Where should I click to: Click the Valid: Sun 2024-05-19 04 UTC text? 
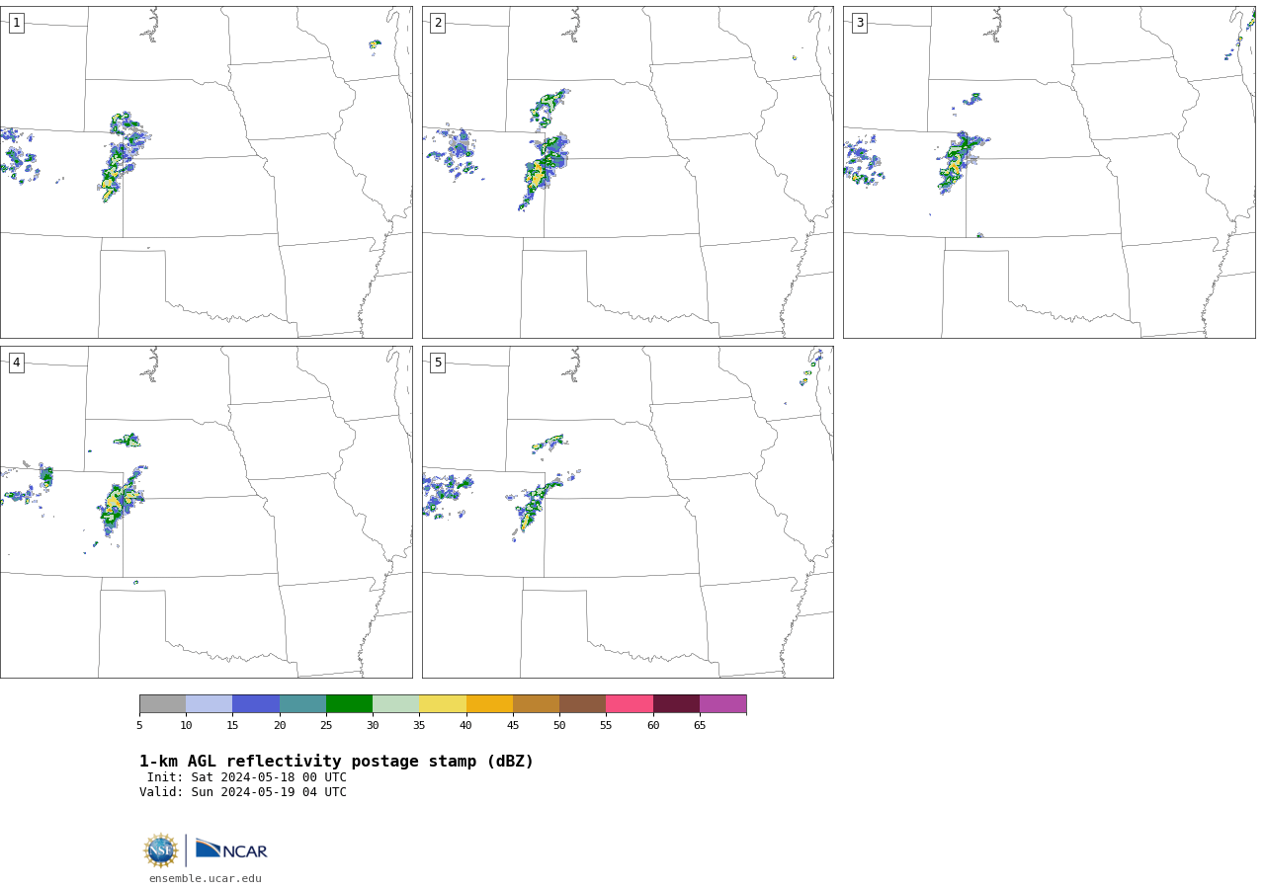(243, 792)
